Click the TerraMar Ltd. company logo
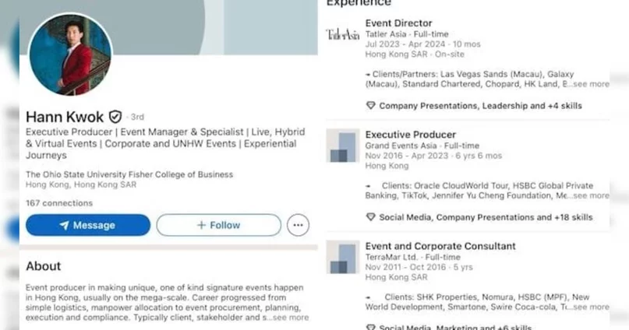The width and height of the screenshot is (629, 330). (343, 257)
